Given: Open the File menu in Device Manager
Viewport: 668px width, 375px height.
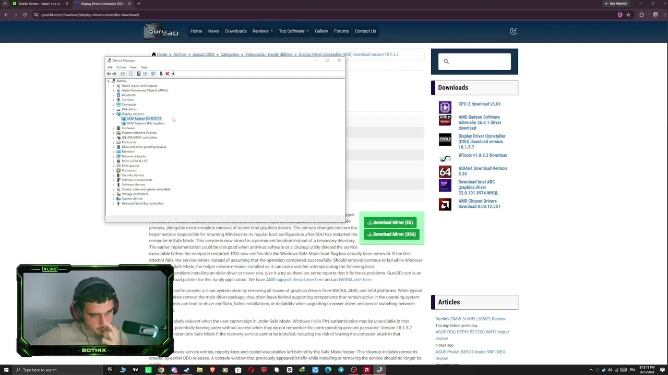Looking at the screenshot, I should click(110, 67).
